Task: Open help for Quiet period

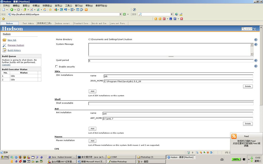Action: 256,61
